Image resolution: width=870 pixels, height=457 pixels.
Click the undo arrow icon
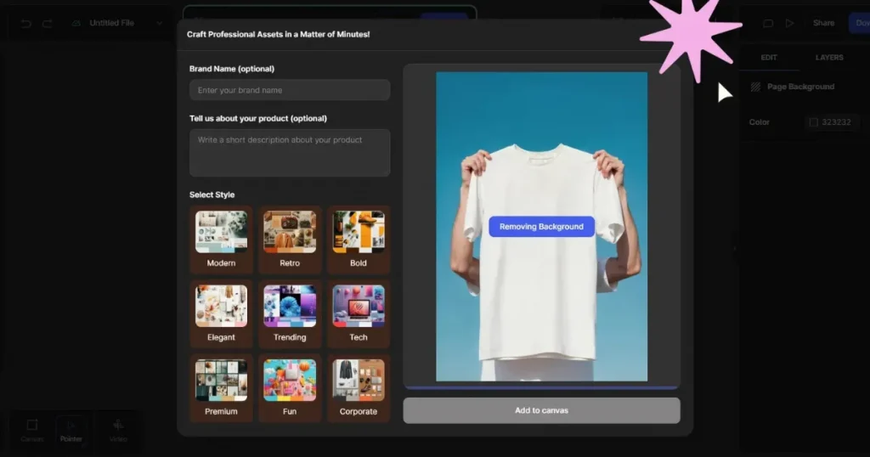pyautogui.click(x=25, y=23)
